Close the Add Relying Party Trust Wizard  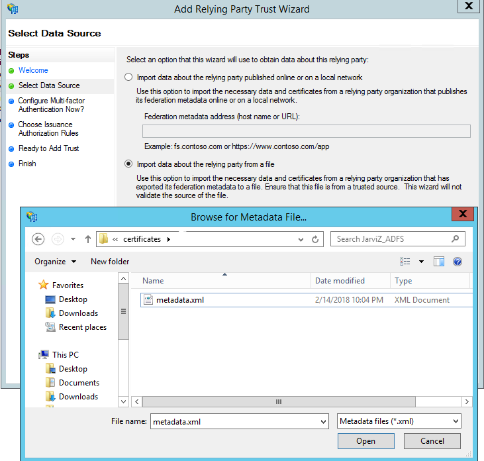468,6
